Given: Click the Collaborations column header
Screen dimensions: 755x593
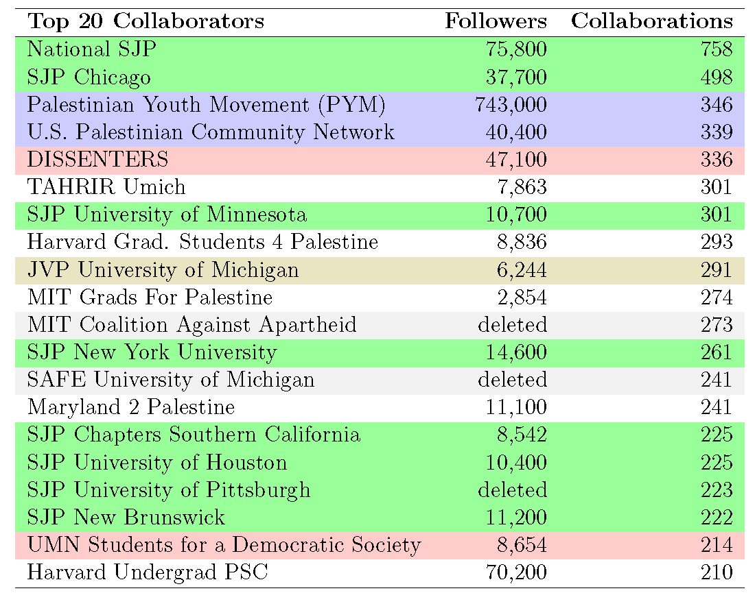Looking at the screenshot, I should click(x=651, y=21).
